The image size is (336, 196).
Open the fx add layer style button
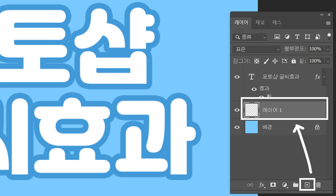pyautogui.click(x=262, y=185)
